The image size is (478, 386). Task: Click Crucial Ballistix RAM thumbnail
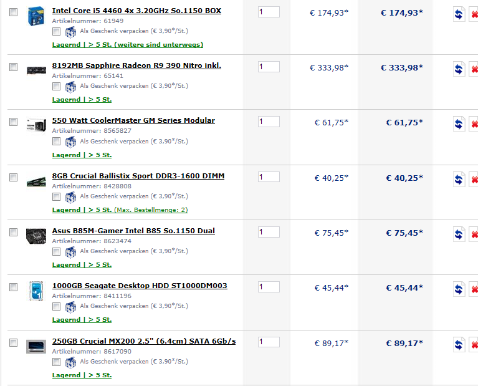pos(36,182)
